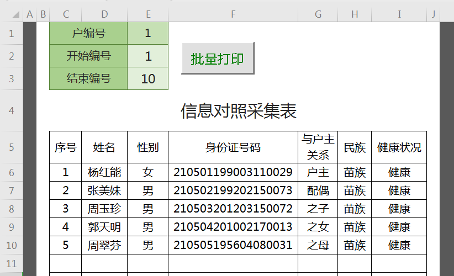Screen dimensions: 454x276
Task: Click the 身份证号码 header cell
Action: tap(233, 147)
